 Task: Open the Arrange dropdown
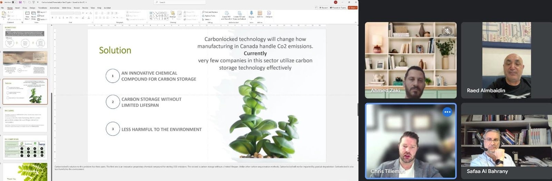[173, 15]
